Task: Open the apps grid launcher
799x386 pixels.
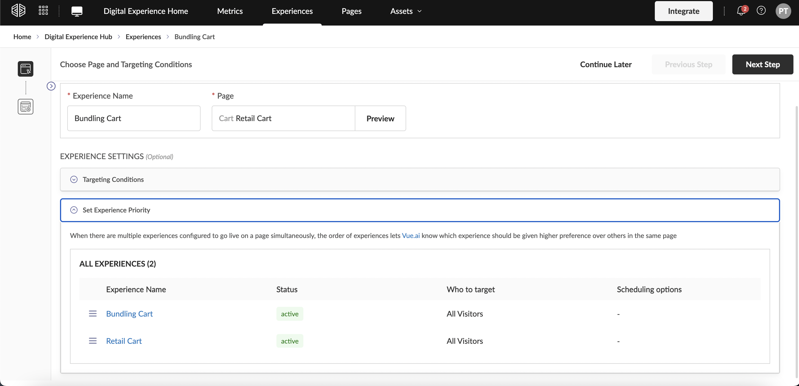Action: [x=43, y=11]
